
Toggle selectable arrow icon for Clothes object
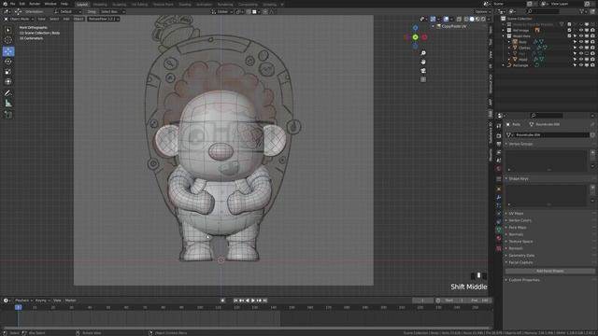tap(576, 48)
